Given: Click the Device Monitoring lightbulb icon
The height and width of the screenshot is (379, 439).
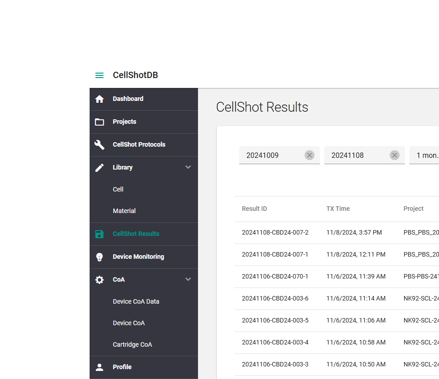Looking at the screenshot, I should 99,257.
